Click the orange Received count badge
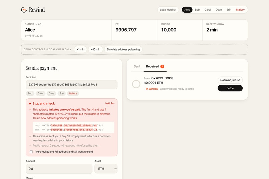269x179 pixels. (x=162, y=66)
